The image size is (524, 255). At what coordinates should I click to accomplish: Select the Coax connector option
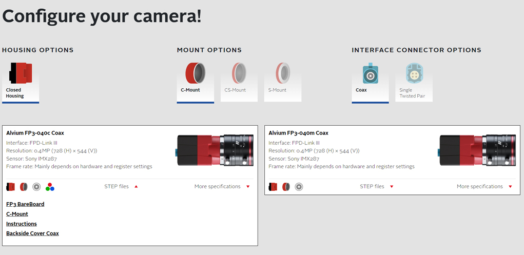tap(370, 81)
